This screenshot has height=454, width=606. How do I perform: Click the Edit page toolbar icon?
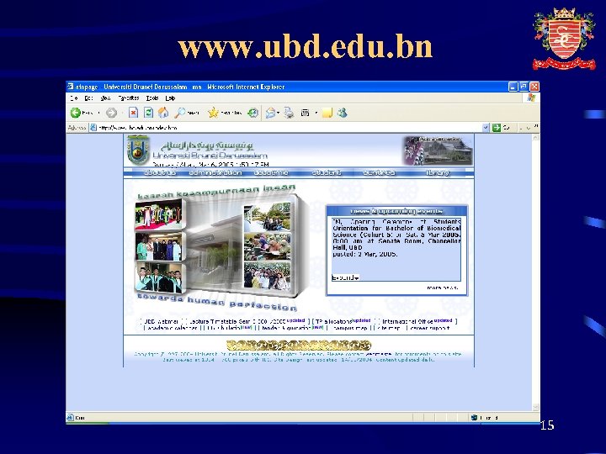coord(305,113)
